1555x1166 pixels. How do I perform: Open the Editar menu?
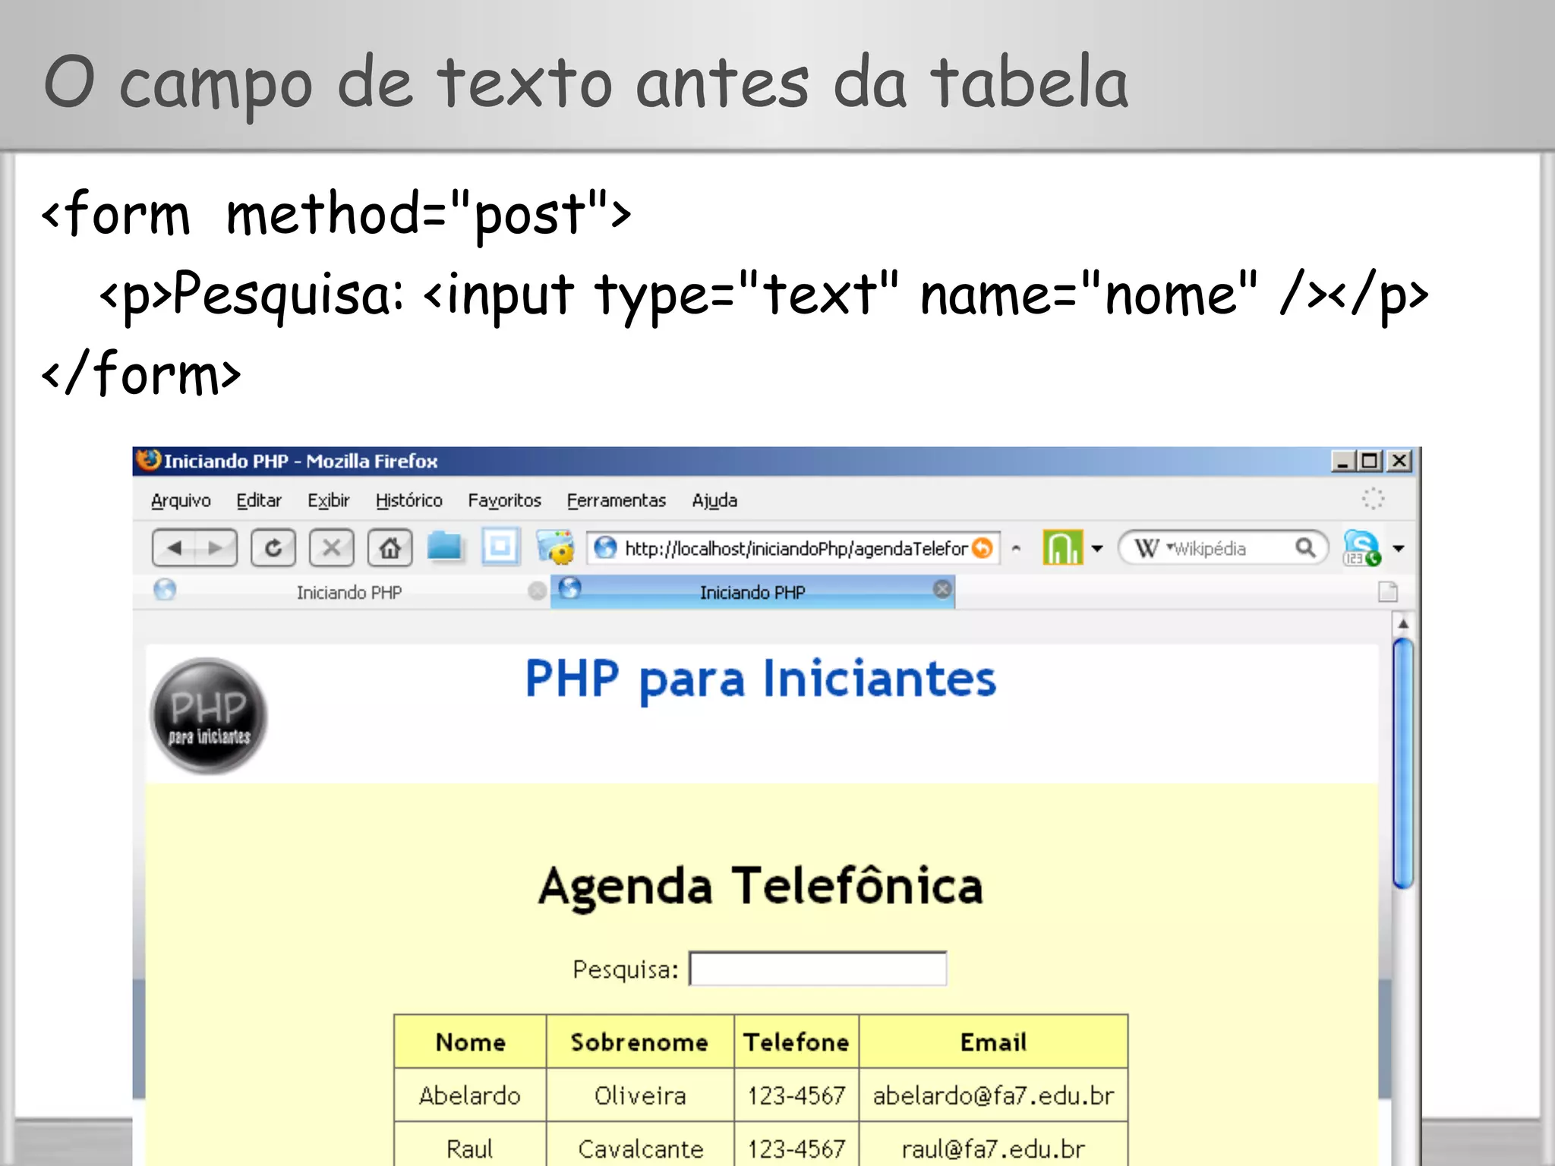[259, 500]
